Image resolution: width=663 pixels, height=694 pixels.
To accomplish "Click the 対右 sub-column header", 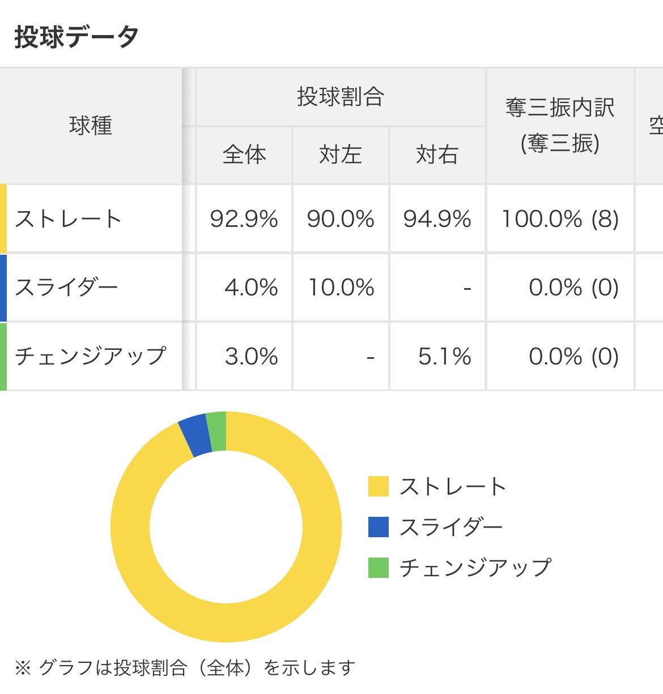I will (437, 155).
